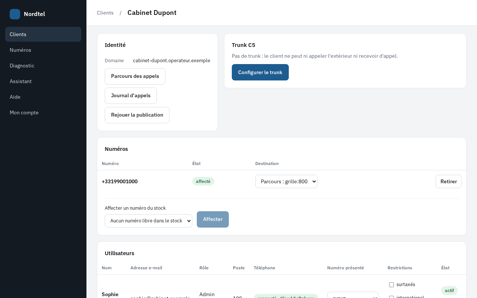The height and width of the screenshot is (298, 477).
Task: Click the Numéro présenté column header
Action: point(345,268)
